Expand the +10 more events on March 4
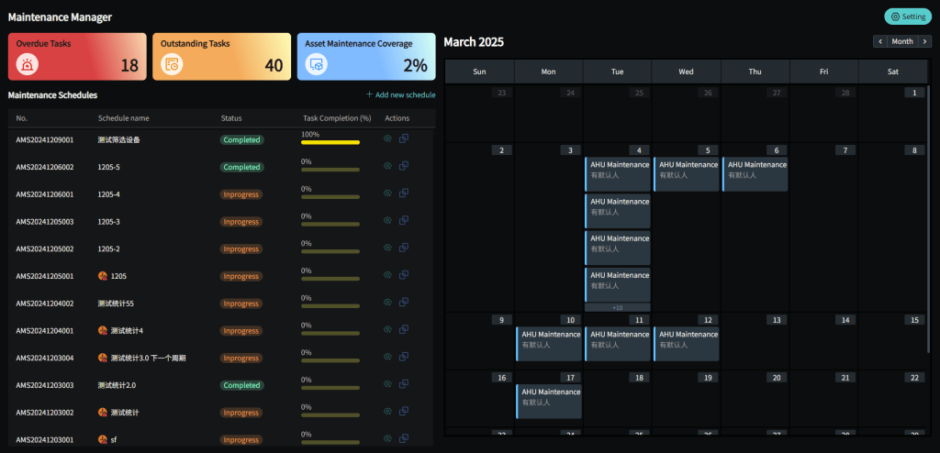 coord(617,307)
